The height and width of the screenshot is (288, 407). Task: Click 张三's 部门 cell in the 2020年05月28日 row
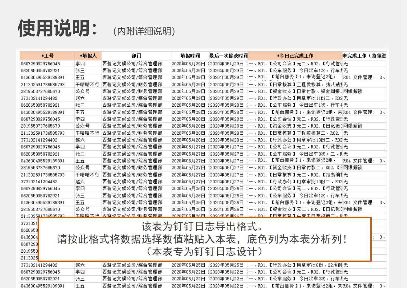(x=136, y=105)
